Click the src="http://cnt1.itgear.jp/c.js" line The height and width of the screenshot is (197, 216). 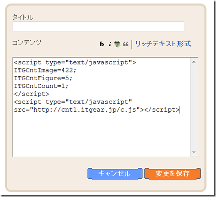(x=96, y=110)
